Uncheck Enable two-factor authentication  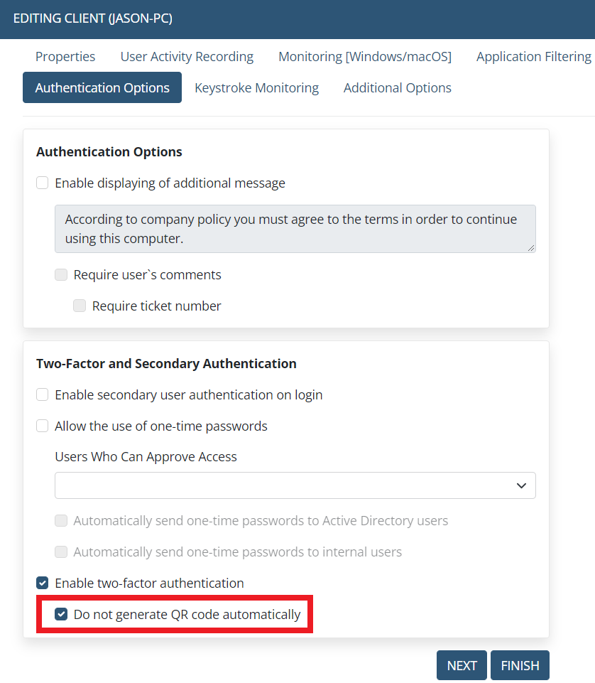pyautogui.click(x=43, y=583)
